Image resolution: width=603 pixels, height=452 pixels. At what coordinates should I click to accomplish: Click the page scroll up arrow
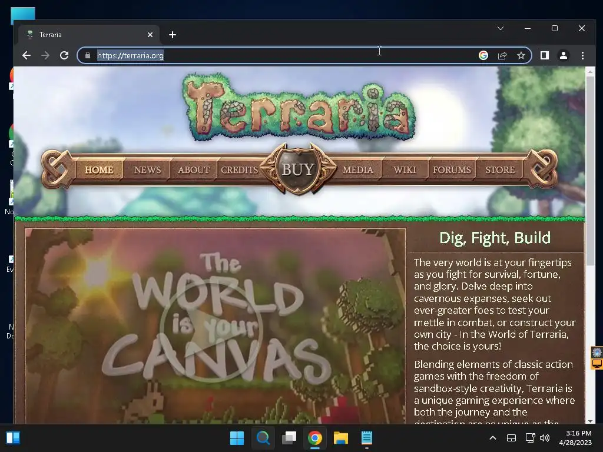[x=590, y=71]
